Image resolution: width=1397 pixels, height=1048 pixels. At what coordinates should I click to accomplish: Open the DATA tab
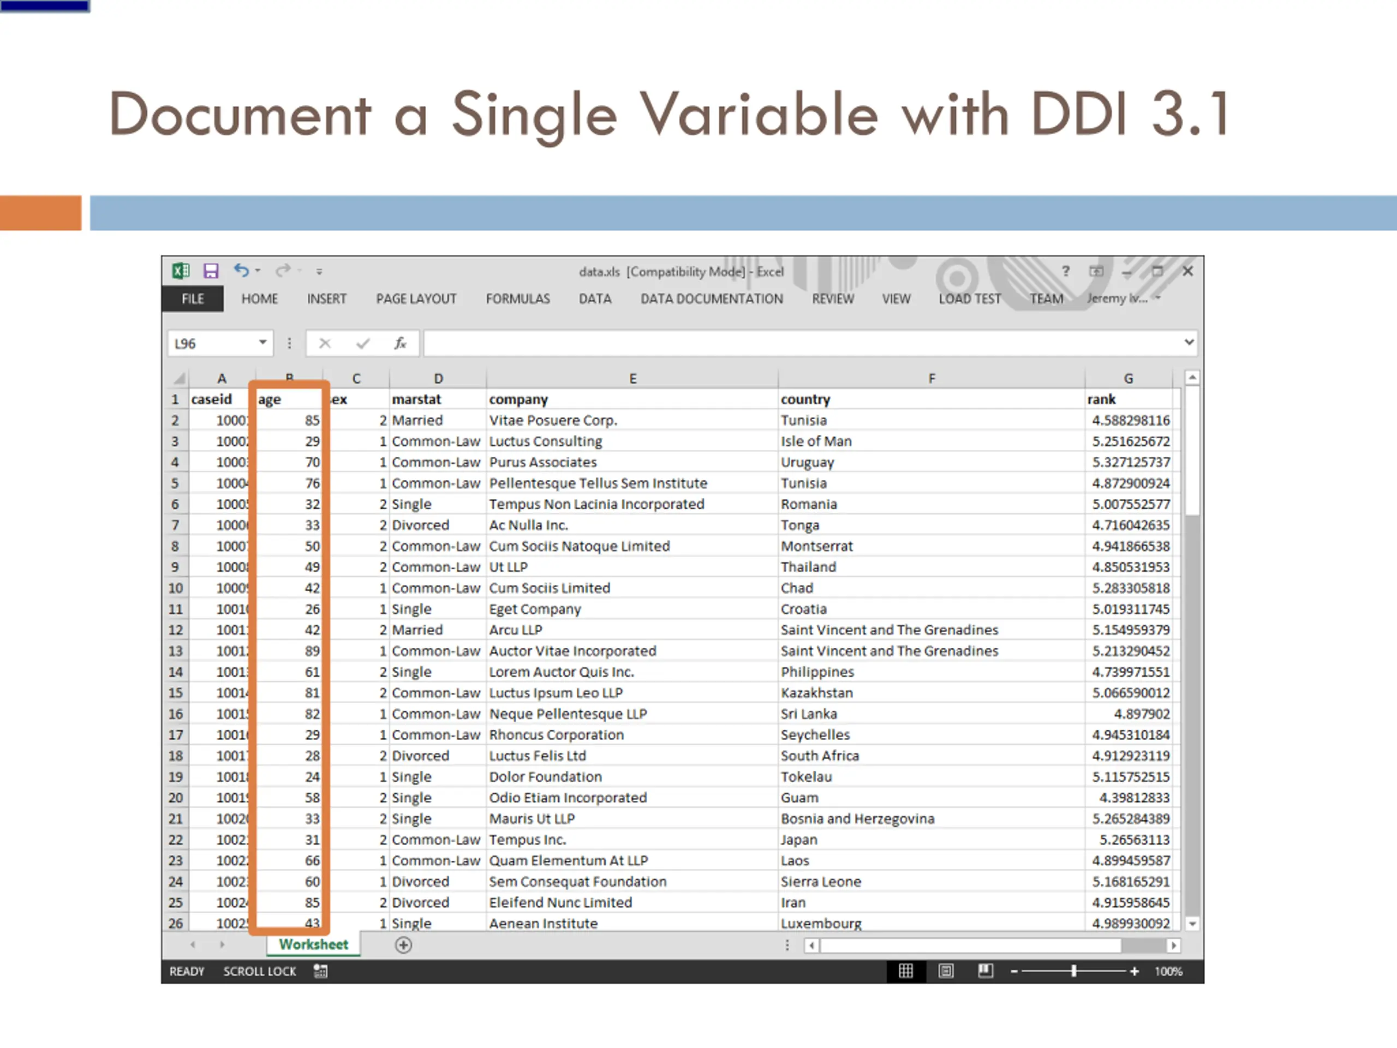coord(595,299)
